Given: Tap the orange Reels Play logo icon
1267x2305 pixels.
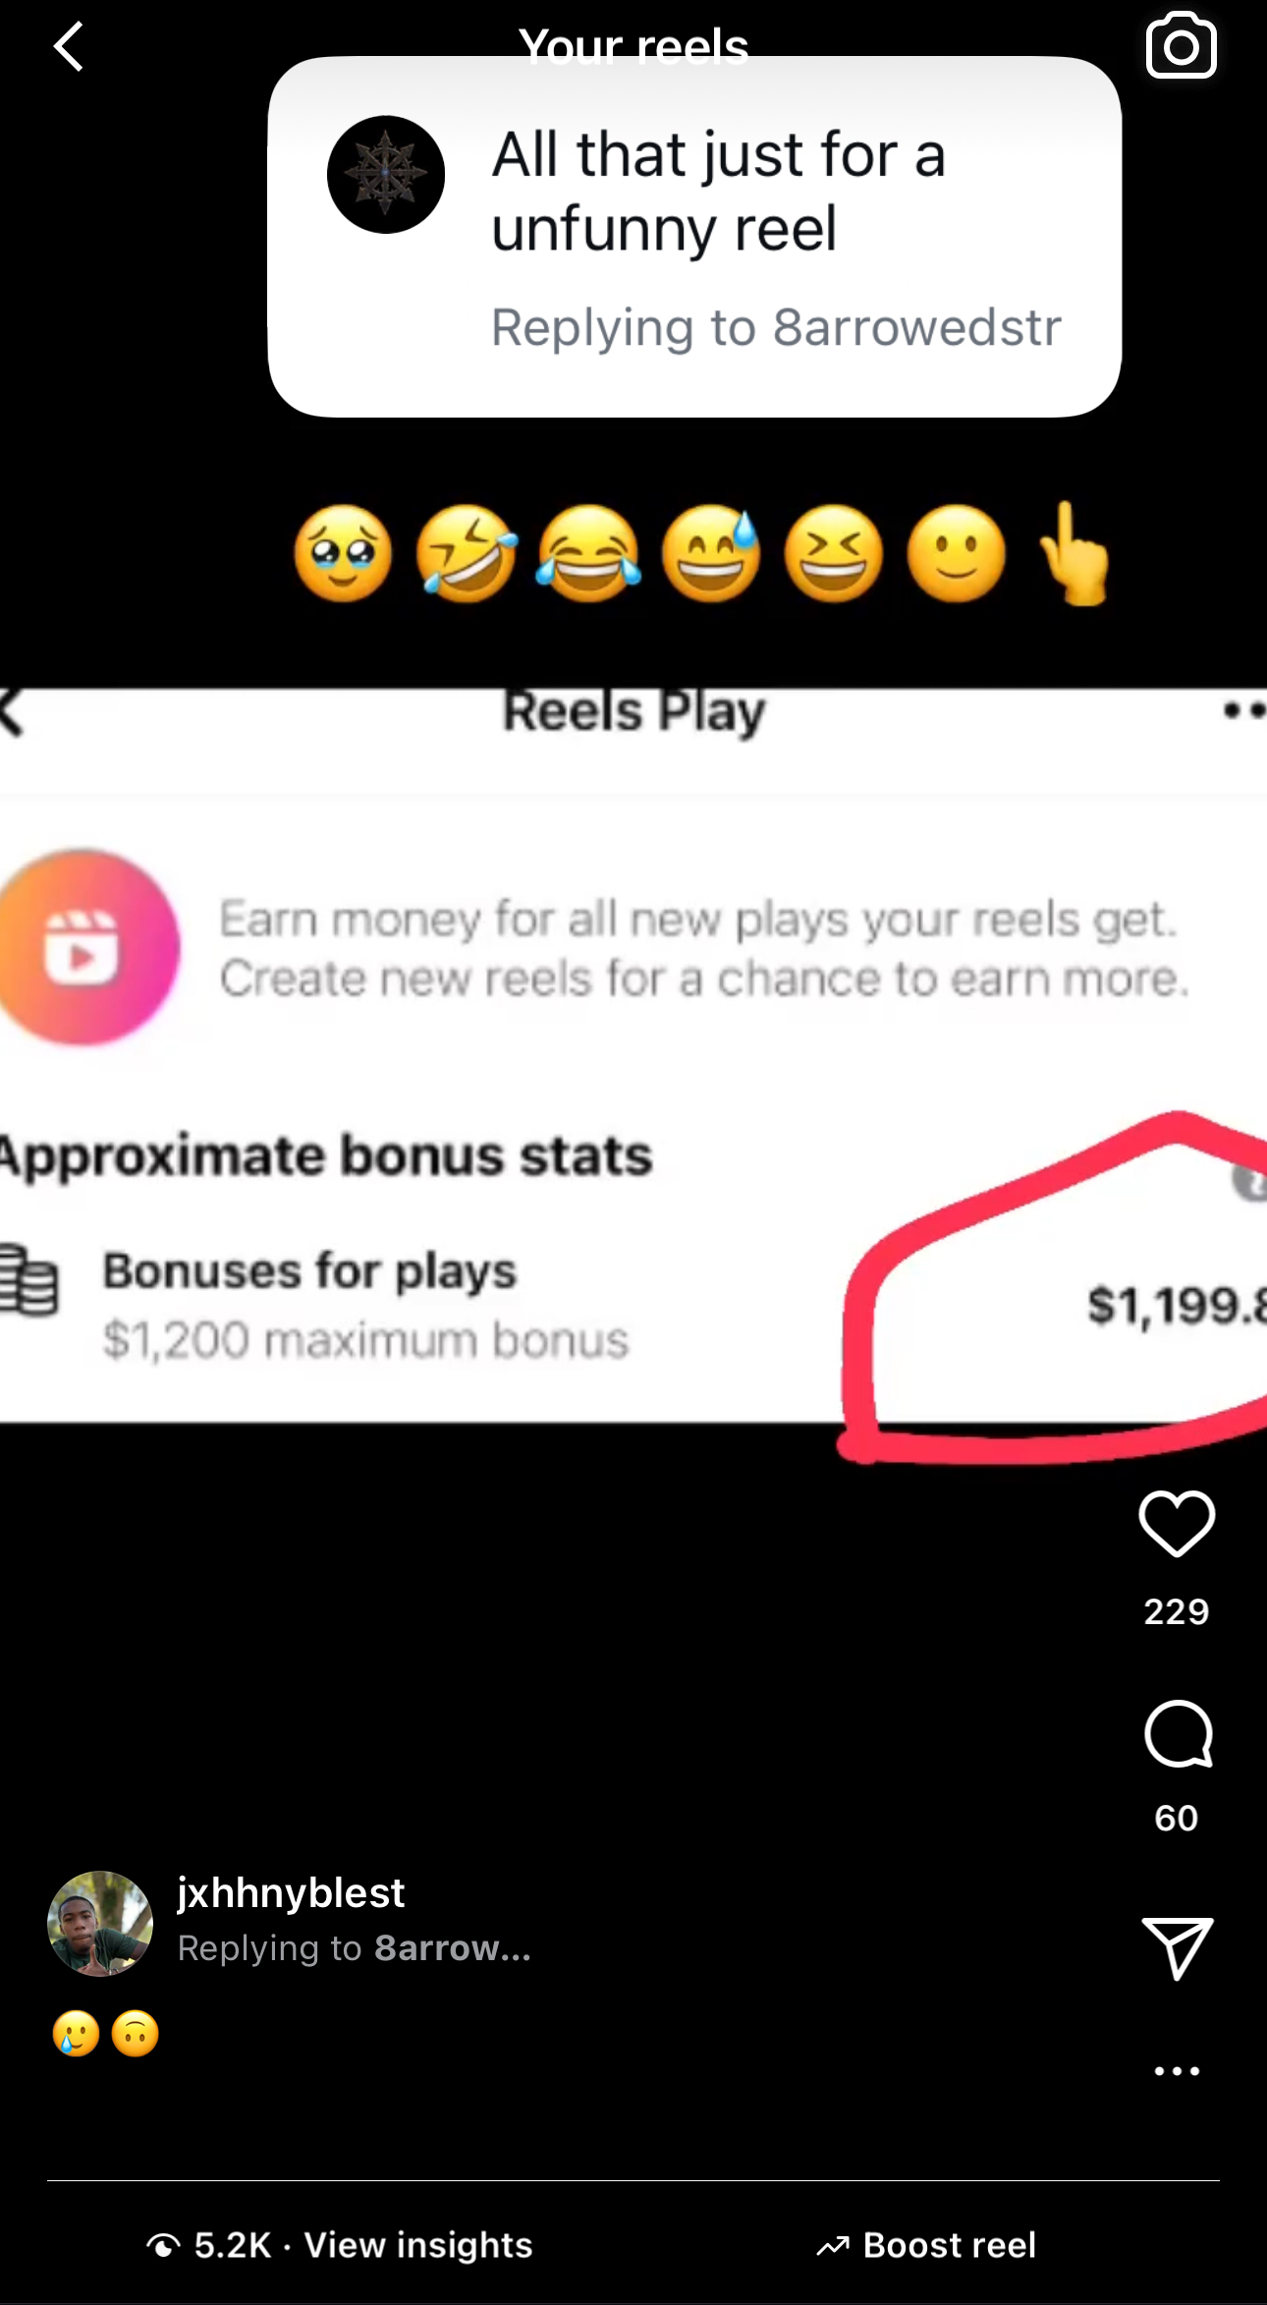Looking at the screenshot, I should 86,947.
